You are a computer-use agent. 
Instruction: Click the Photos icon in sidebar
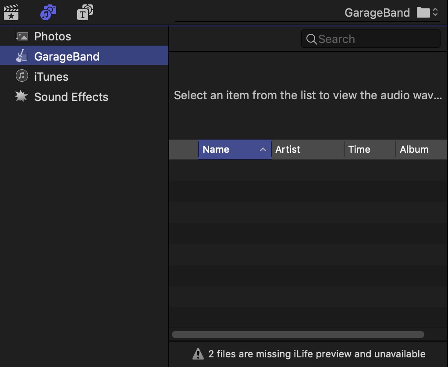point(21,36)
